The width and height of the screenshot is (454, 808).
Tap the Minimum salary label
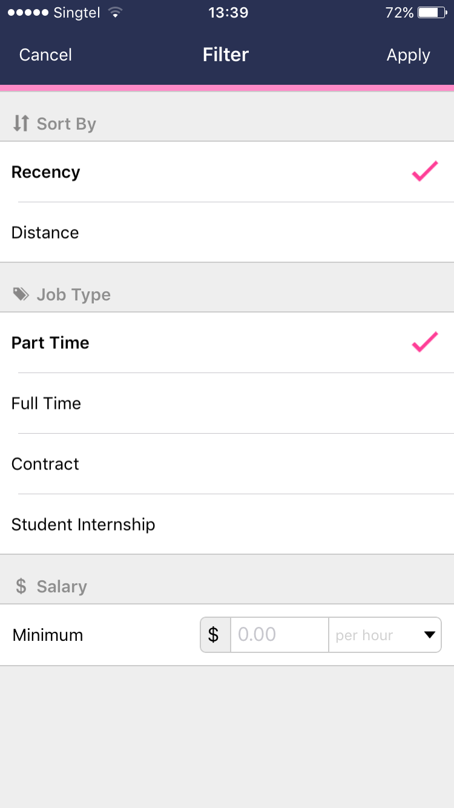[48, 635]
